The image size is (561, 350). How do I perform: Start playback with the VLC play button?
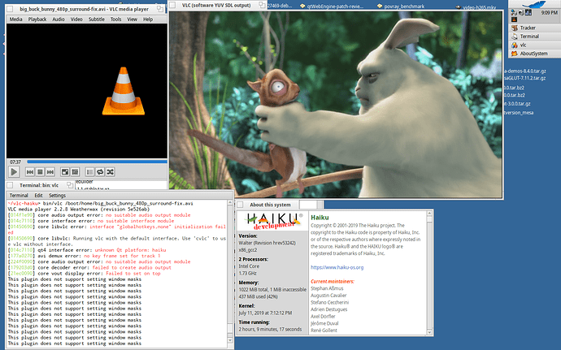[14, 172]
